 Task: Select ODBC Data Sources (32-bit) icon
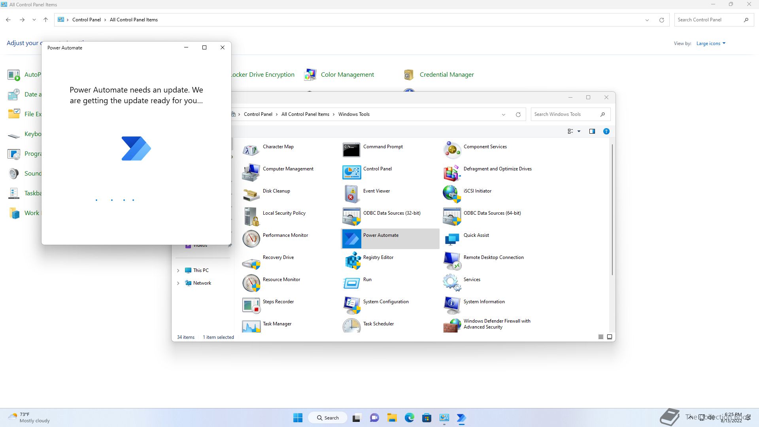(x=351, y=216)
